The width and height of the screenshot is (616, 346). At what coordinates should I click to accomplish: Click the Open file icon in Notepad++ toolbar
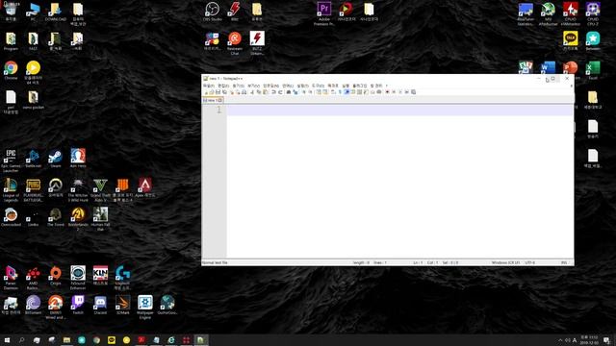pos(212,92)
